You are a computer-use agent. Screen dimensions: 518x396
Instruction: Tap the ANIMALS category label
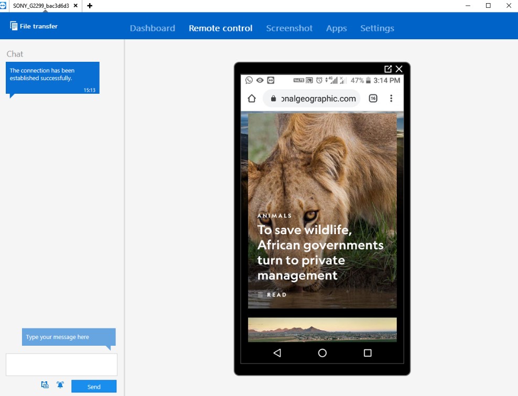coord(275,215)
